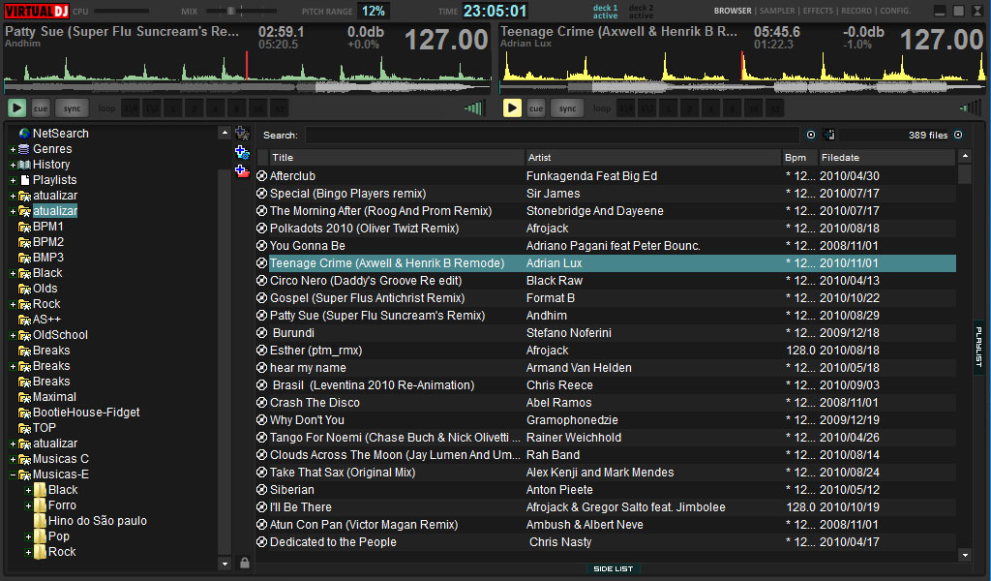Click the favorite folder icon of Maximal
Image resolution: width=991 pixels, height=581 pixels.
[x=24, y=397]
